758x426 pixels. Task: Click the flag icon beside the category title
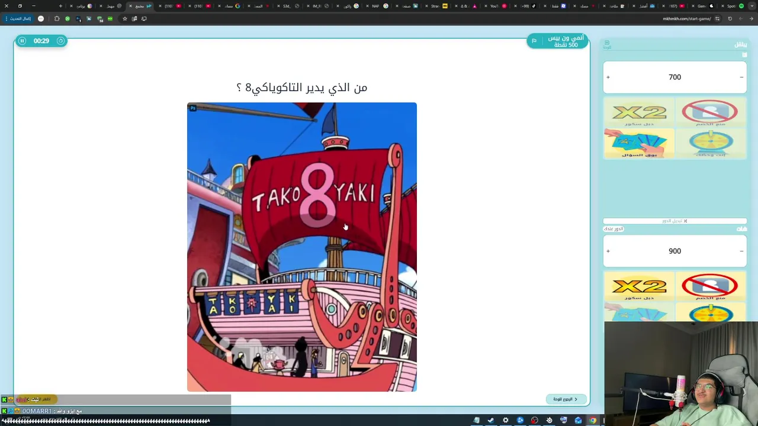pyautogui.click(x=534, y=41)
